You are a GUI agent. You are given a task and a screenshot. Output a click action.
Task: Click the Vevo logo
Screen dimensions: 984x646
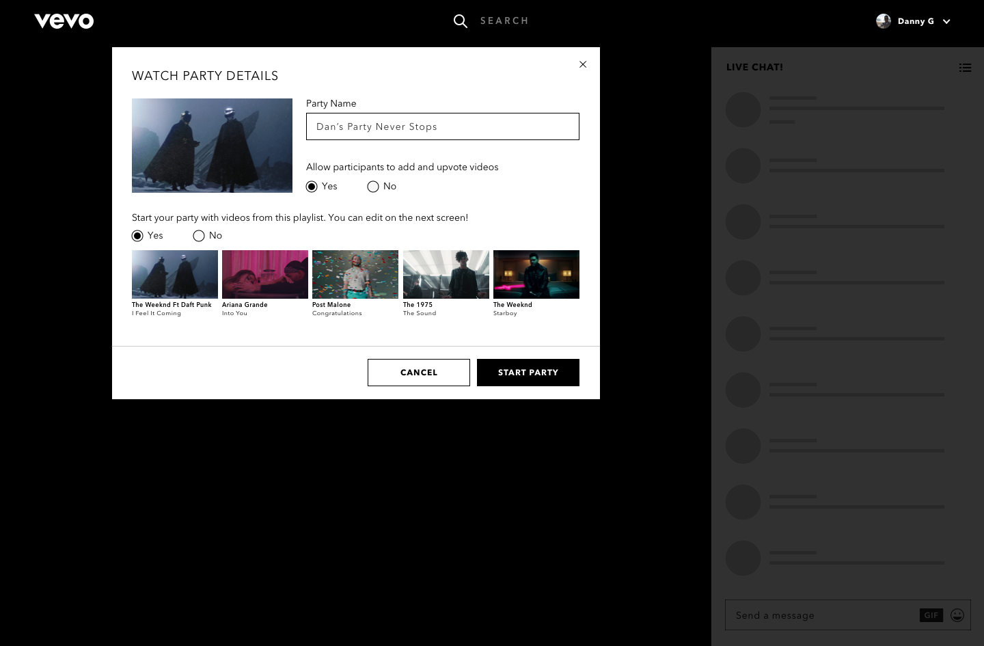pyautogui.click(x=64, y=21)
